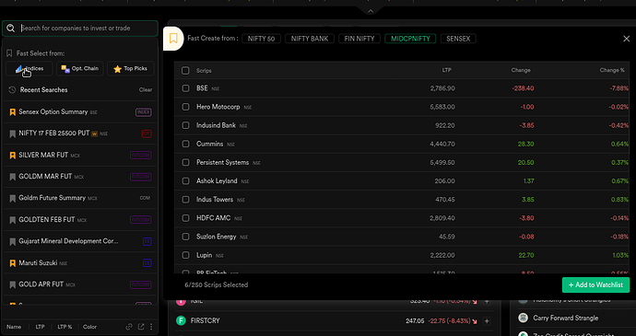Screen dimensions: 636x336
Task: Open Maruti Suzuki recent search
Action: pyautogui.click(x=80, y=263)
